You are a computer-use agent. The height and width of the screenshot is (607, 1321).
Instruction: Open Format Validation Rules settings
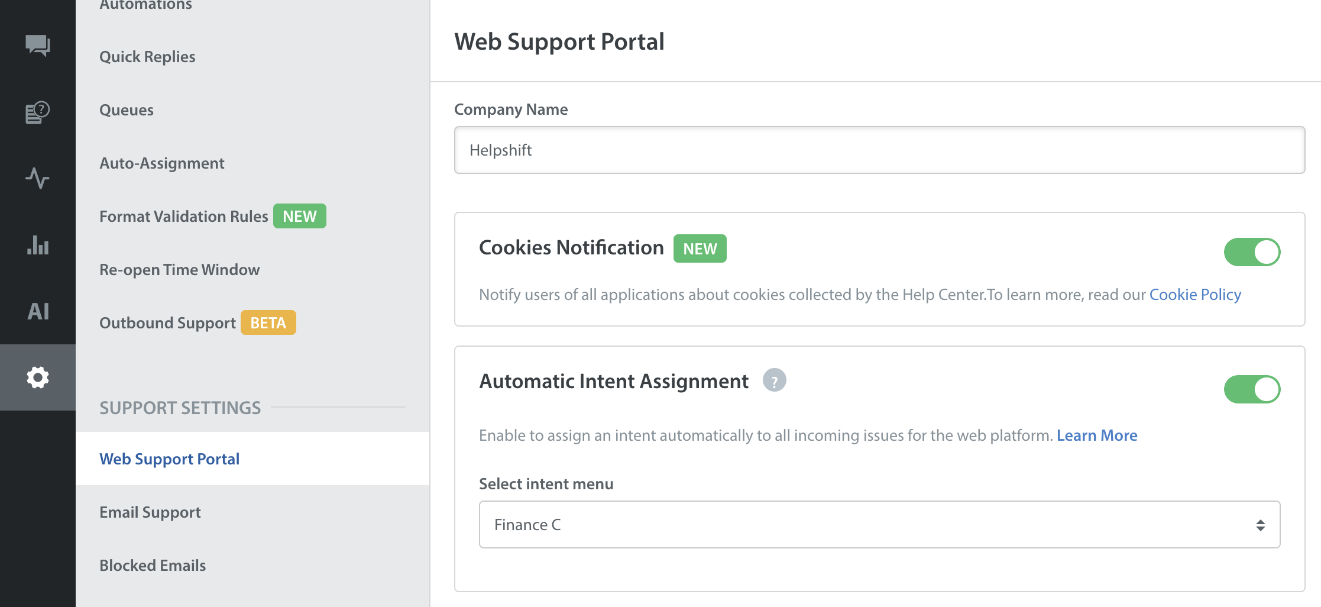click(x=184, y=217)
